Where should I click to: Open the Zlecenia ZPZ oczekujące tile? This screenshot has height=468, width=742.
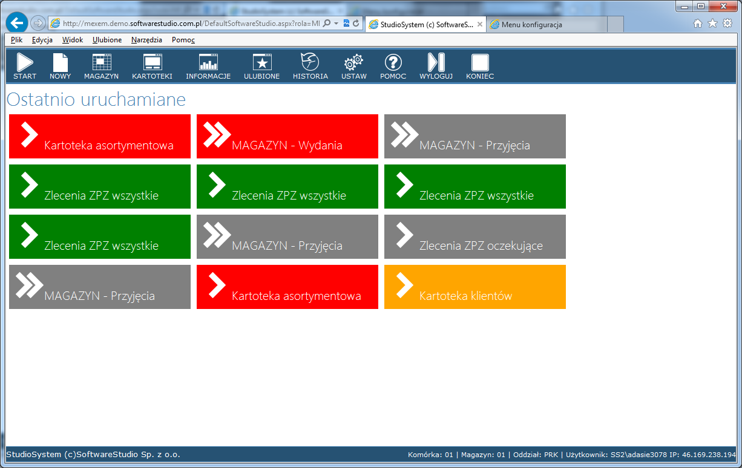click(x=475, y=236)
